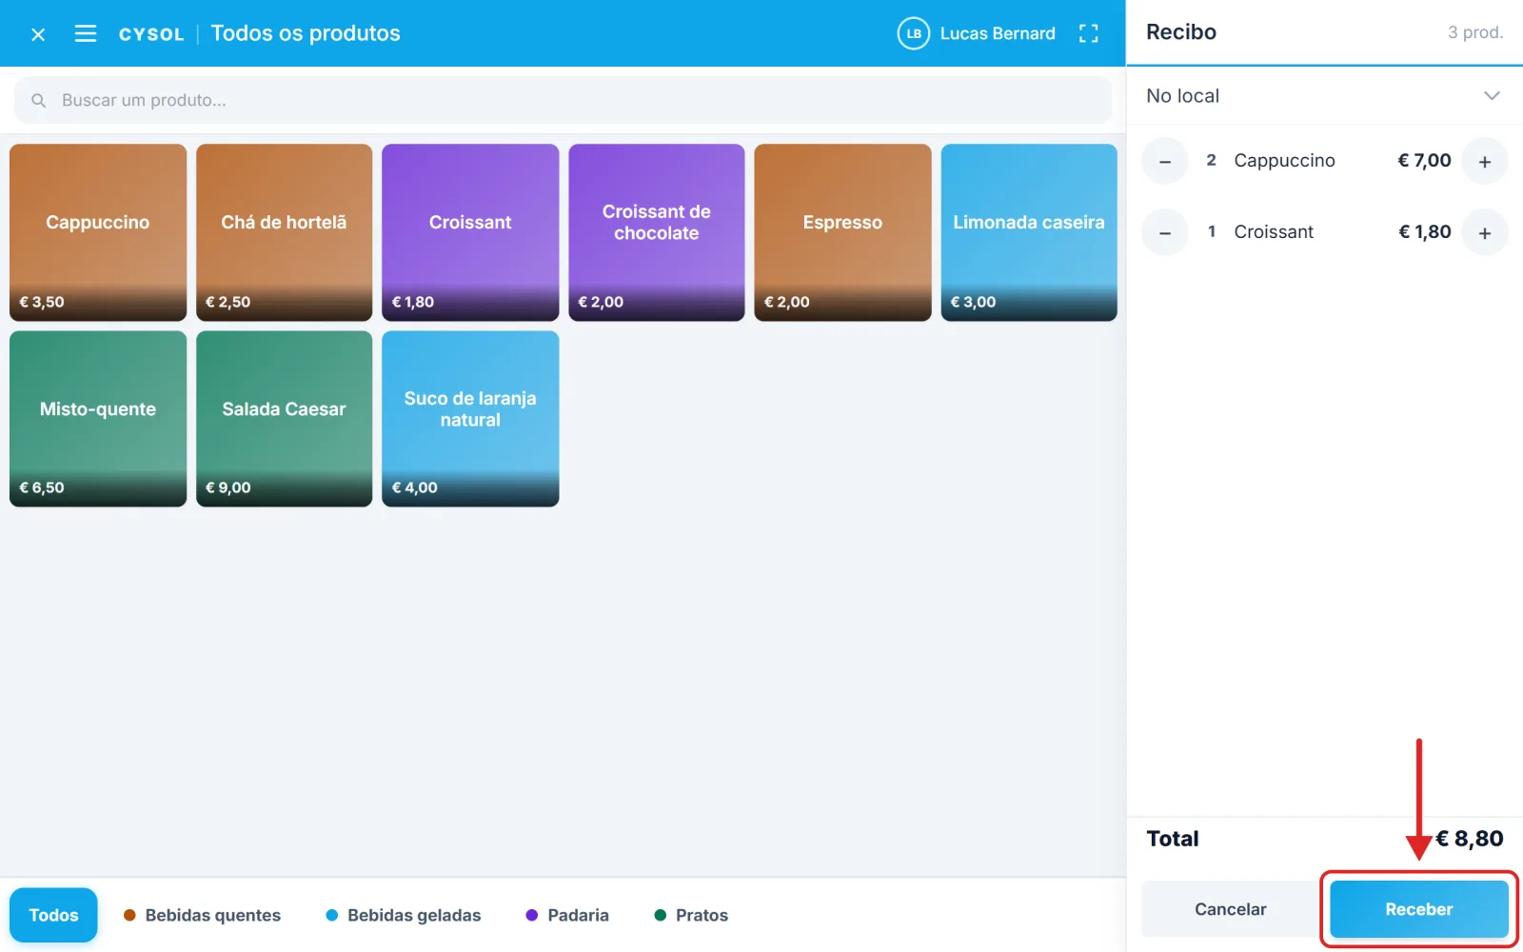1523x952 pixels.
Task: Add Croissant product tile to receipt
Action: [470, 232]
